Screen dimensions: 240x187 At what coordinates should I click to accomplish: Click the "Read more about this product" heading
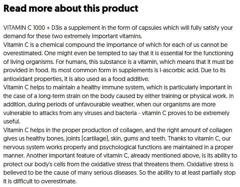71,9
